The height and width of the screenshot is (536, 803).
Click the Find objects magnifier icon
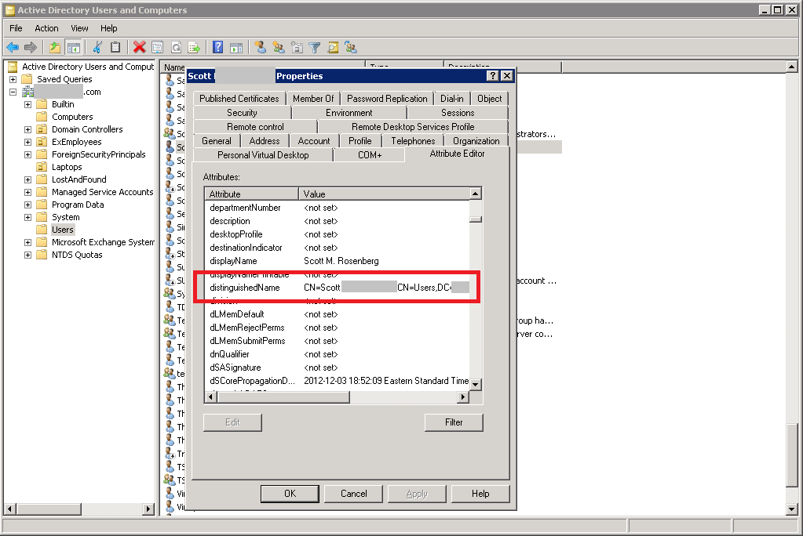click(x=333, y=48)
